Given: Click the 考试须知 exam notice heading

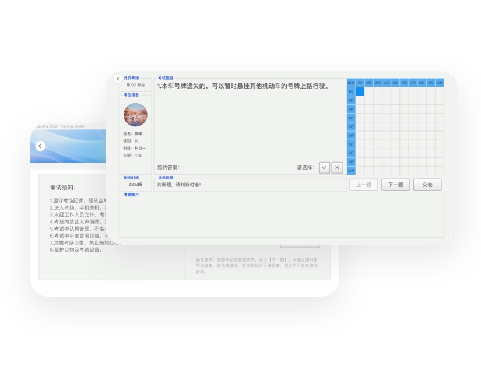Looking at the screenshot, I should [x=62, y=187].
